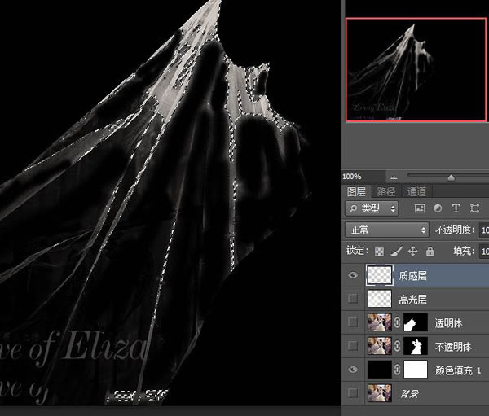Image resolution: width=489 pixels, height=416 pixels.
Task: Lock all padlock icon
Action: 430,252
